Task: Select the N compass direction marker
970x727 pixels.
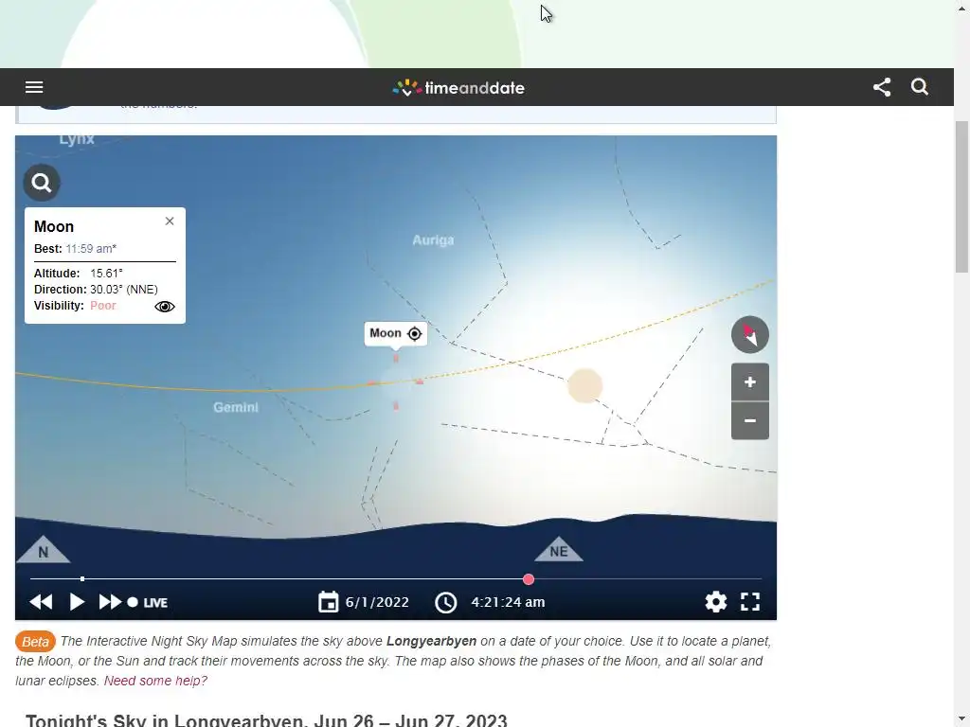Action: point(44,550)
